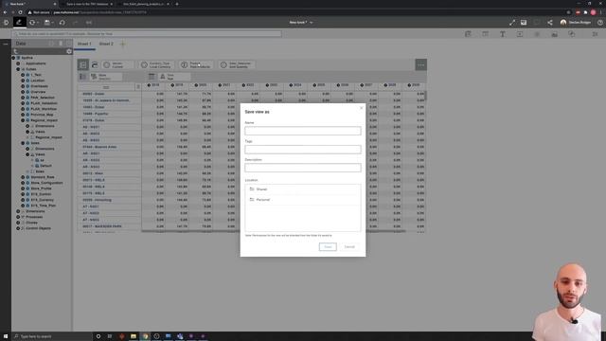Click the shapes icon in toolbar

pyautogui.click(x=571, y=34)
